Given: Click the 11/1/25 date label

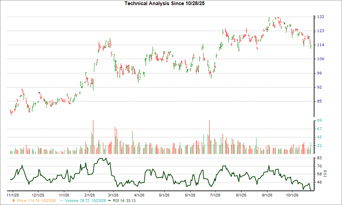Looking at the screenshot, I should click(x=13, y=195).
